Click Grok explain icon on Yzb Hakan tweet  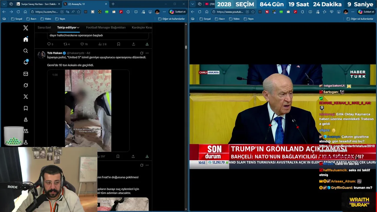[x=142, y=53]
